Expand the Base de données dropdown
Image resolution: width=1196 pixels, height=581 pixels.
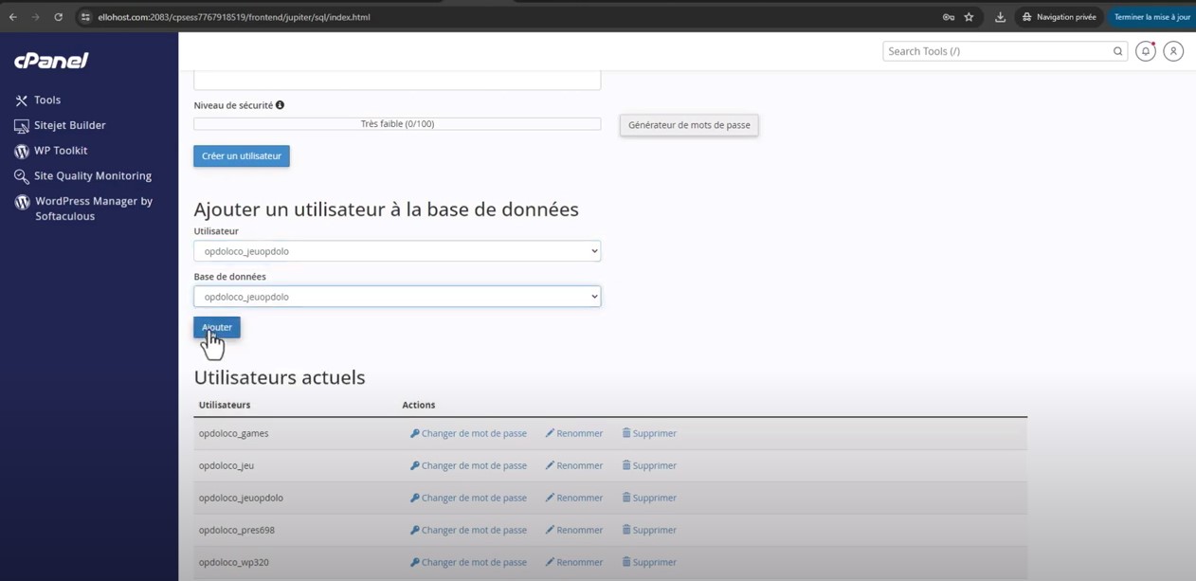(x=396, y=297)
